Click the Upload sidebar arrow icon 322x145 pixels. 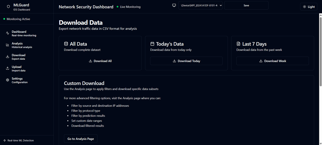click(x=7, y=68)
